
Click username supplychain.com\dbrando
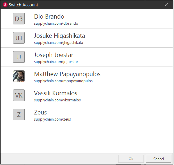tap(56, 24)
